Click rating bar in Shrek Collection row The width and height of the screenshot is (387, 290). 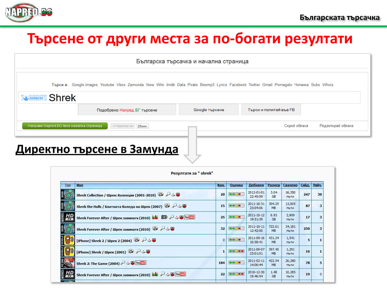236,194
